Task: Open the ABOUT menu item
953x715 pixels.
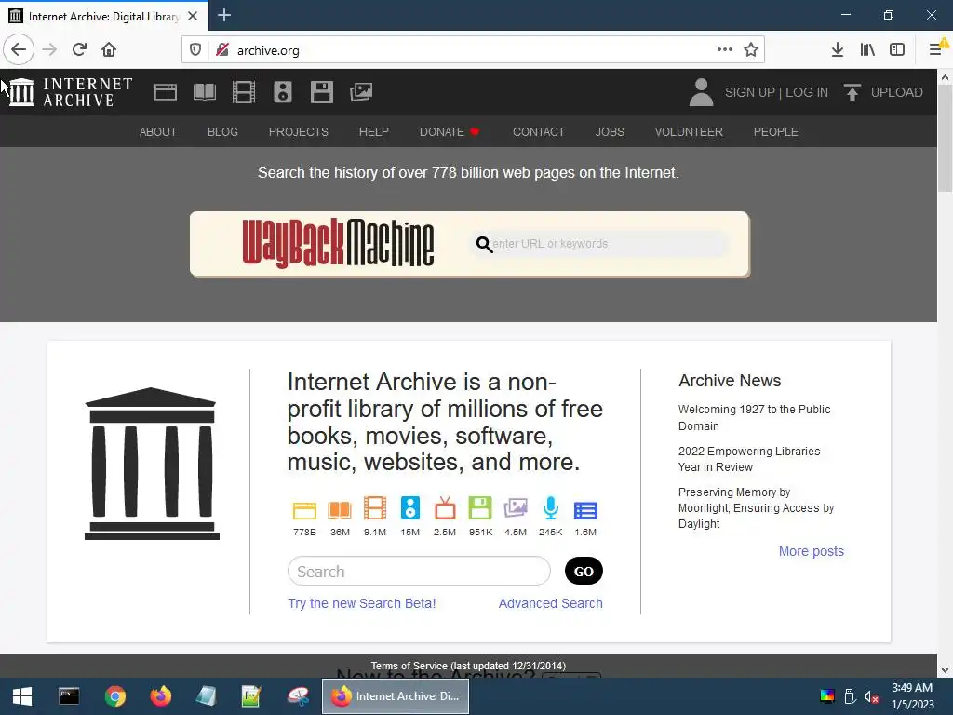Action: point(158,132)
